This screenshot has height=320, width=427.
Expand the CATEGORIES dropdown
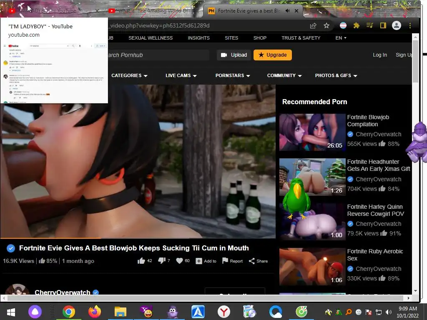click(129, 76)
